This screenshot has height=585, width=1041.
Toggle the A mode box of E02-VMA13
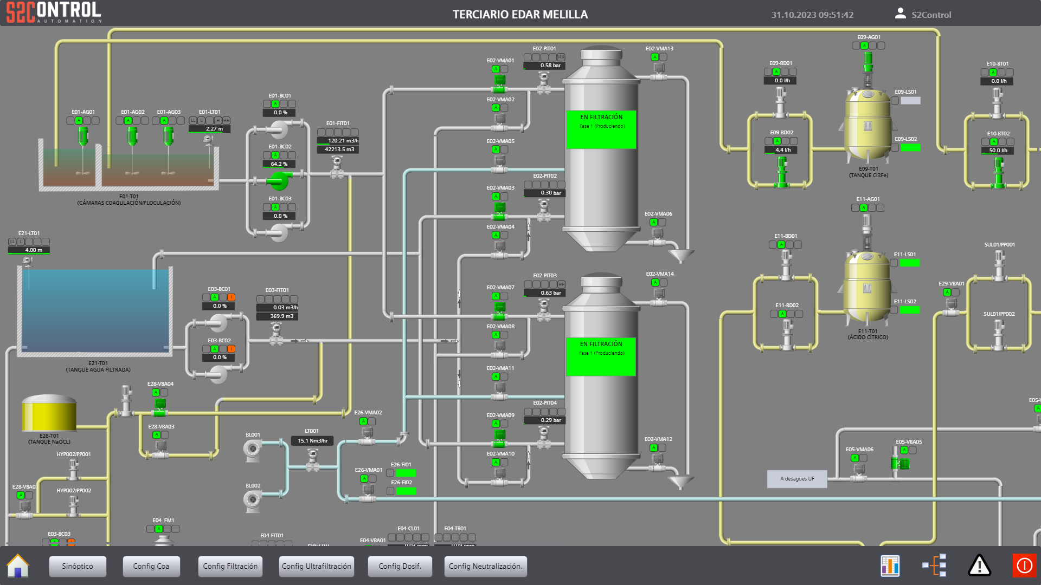point(654,57)
